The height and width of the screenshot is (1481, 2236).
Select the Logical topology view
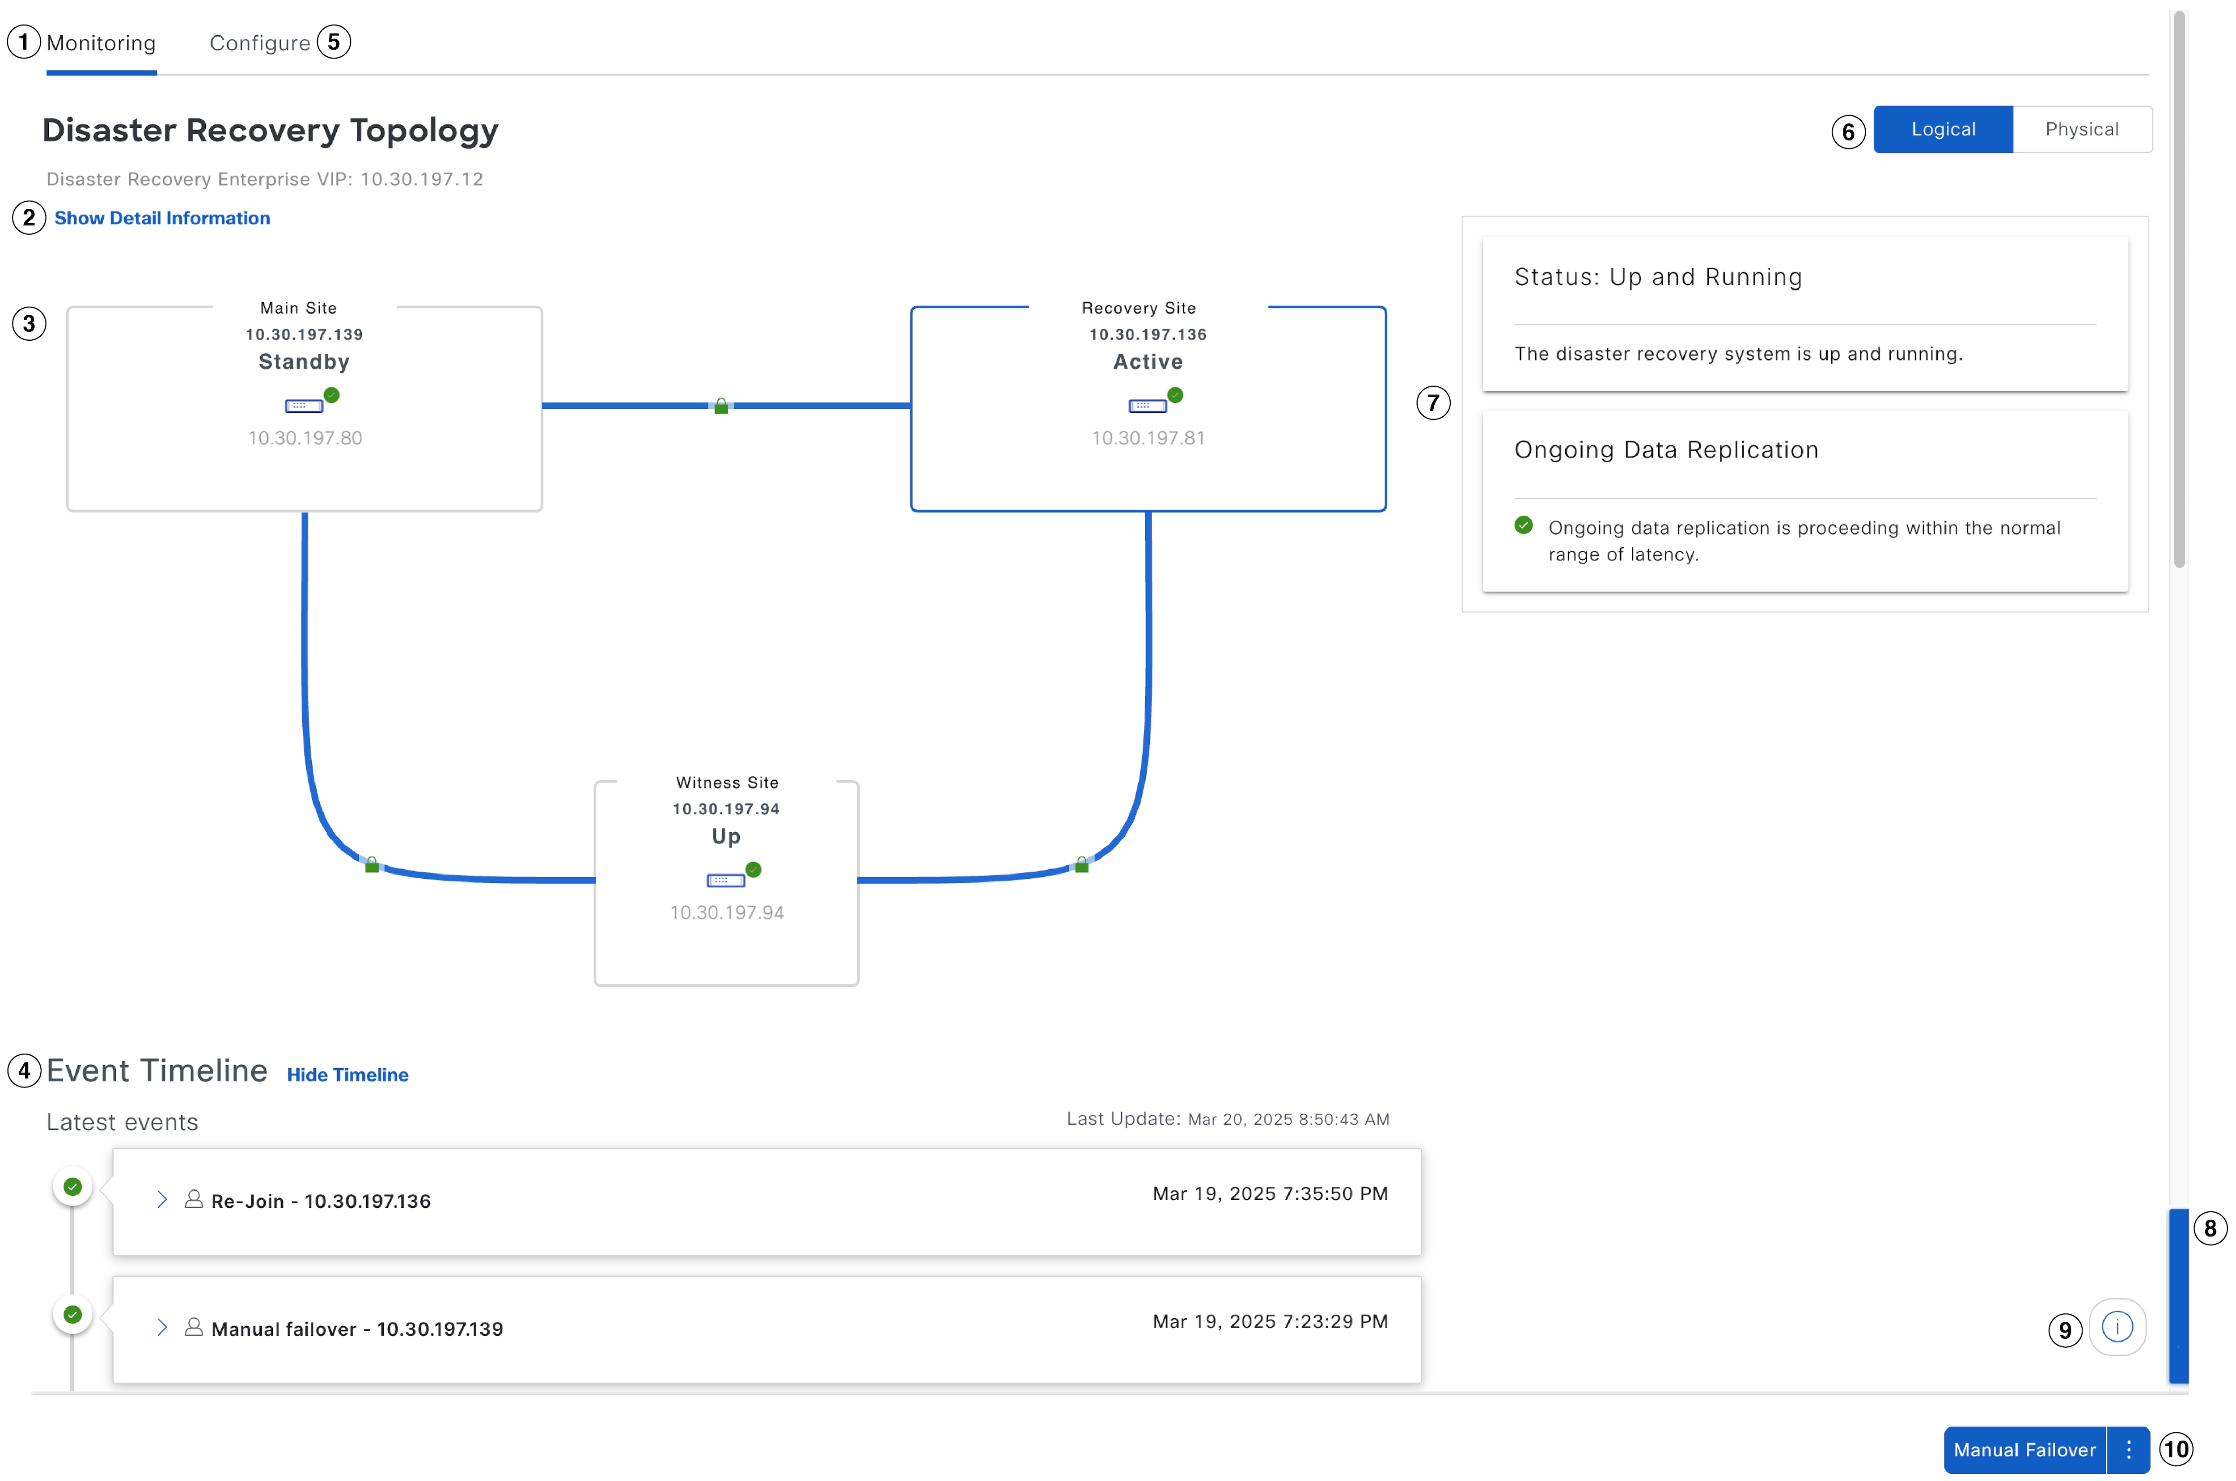click(1942, 129)
